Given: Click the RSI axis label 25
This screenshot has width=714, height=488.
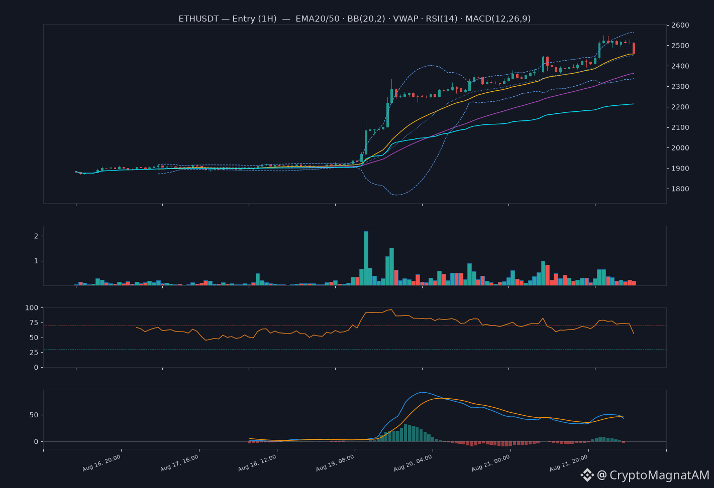Looking at the screenshot, I should tap(34, 353).
